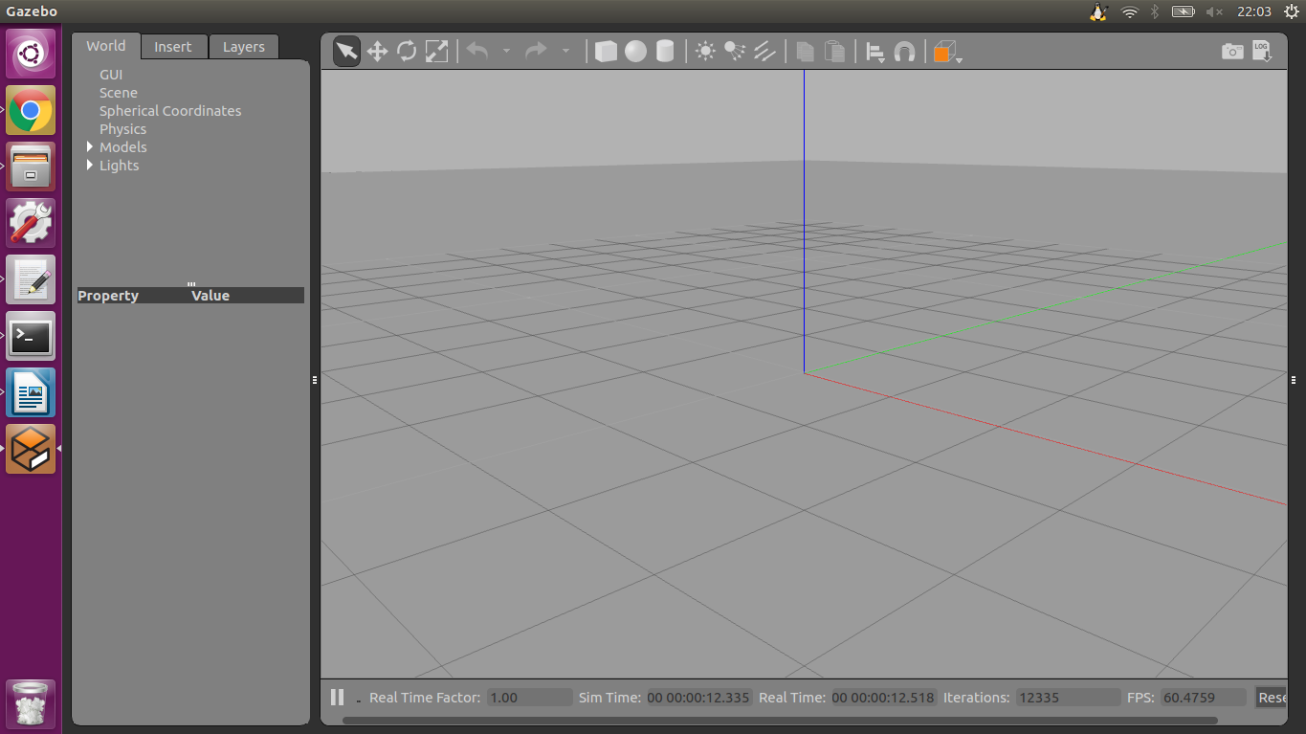
Task: Click the clock showing 22:03
Action: (1253, 11)
